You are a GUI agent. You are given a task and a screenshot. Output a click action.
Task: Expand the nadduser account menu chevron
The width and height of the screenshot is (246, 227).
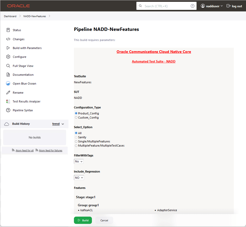(222, 6)
